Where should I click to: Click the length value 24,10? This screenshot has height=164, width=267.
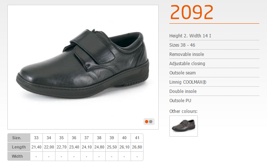click(87, 147)
